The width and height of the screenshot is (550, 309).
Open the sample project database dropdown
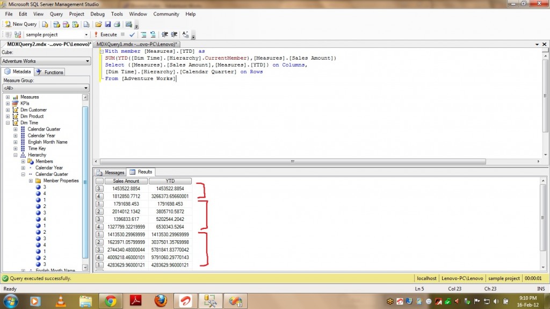click(86, 34)
